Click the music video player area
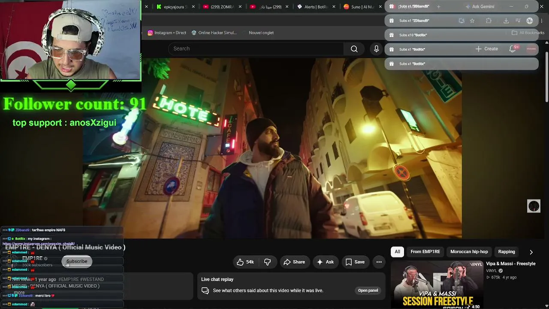 pos(272,148)
